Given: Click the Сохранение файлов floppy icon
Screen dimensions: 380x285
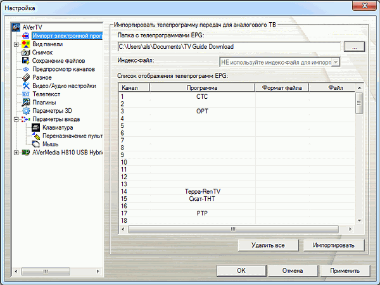Looking at the screenshot, I should click(x=25, y=61).
